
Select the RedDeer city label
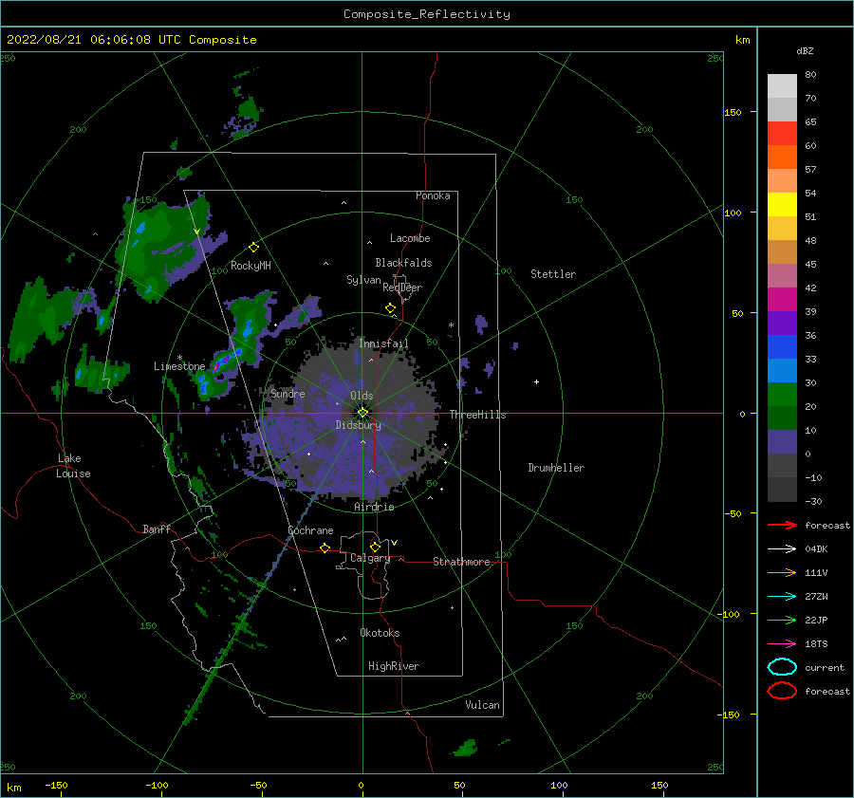[402, 288]
